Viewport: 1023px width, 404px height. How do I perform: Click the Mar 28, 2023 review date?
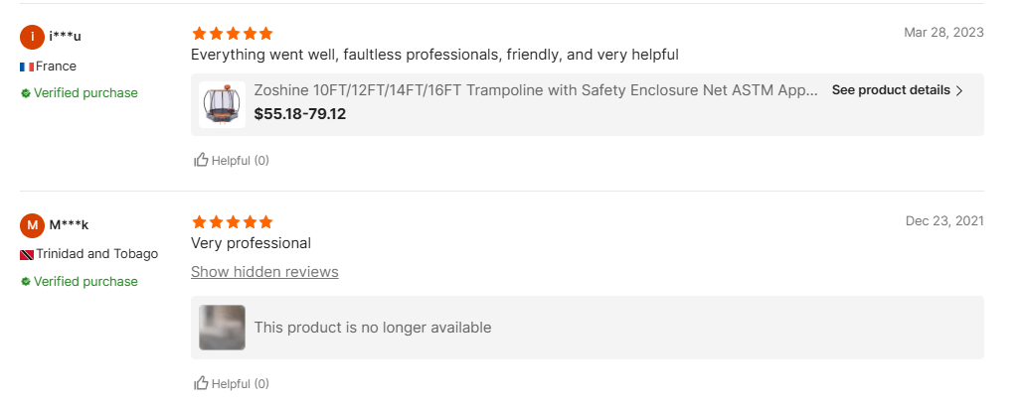[x=943, y=33]
